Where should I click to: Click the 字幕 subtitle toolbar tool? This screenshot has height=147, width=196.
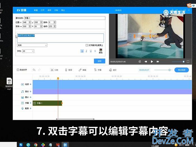(x=98, y=70)
